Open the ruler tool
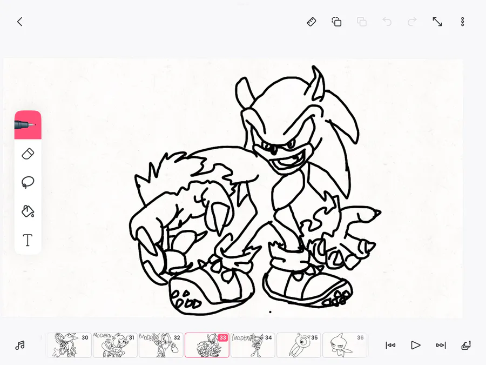486x365 pixels. [312, 22]
